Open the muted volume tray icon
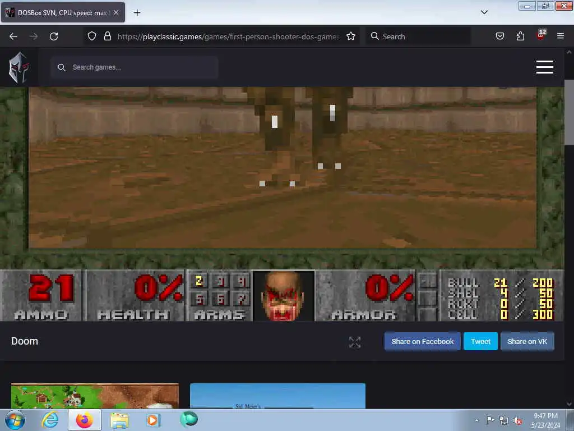The width and height of the screenshot is (574, 431). 517,421
